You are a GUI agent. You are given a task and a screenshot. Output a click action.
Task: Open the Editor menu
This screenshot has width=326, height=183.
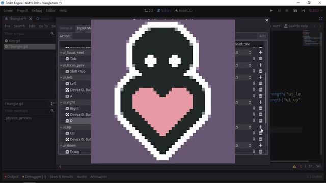(x=51, y=10)
